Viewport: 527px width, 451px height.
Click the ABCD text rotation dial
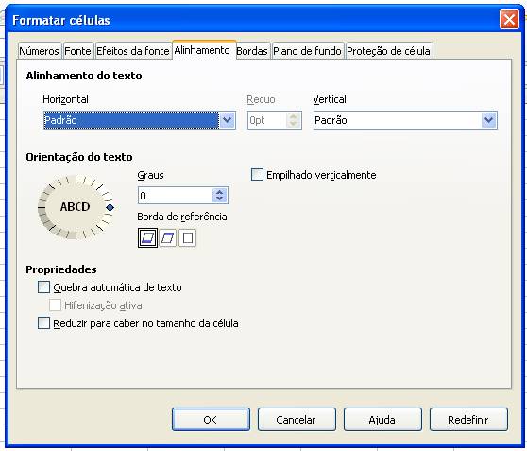tap(76, 207)
